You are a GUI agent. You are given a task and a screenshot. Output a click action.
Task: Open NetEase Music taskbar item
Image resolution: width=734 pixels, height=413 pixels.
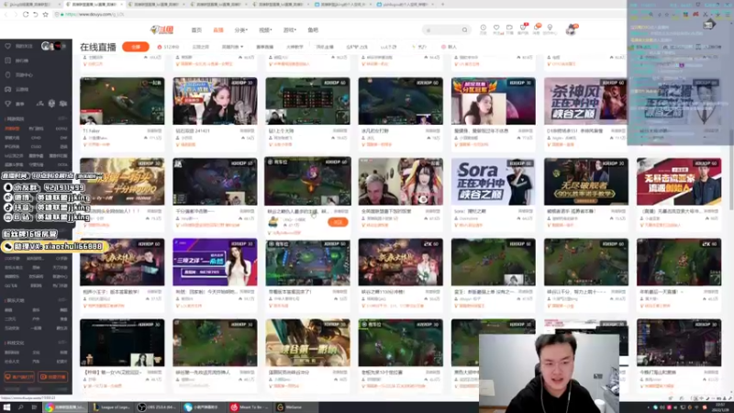[250, 407]
